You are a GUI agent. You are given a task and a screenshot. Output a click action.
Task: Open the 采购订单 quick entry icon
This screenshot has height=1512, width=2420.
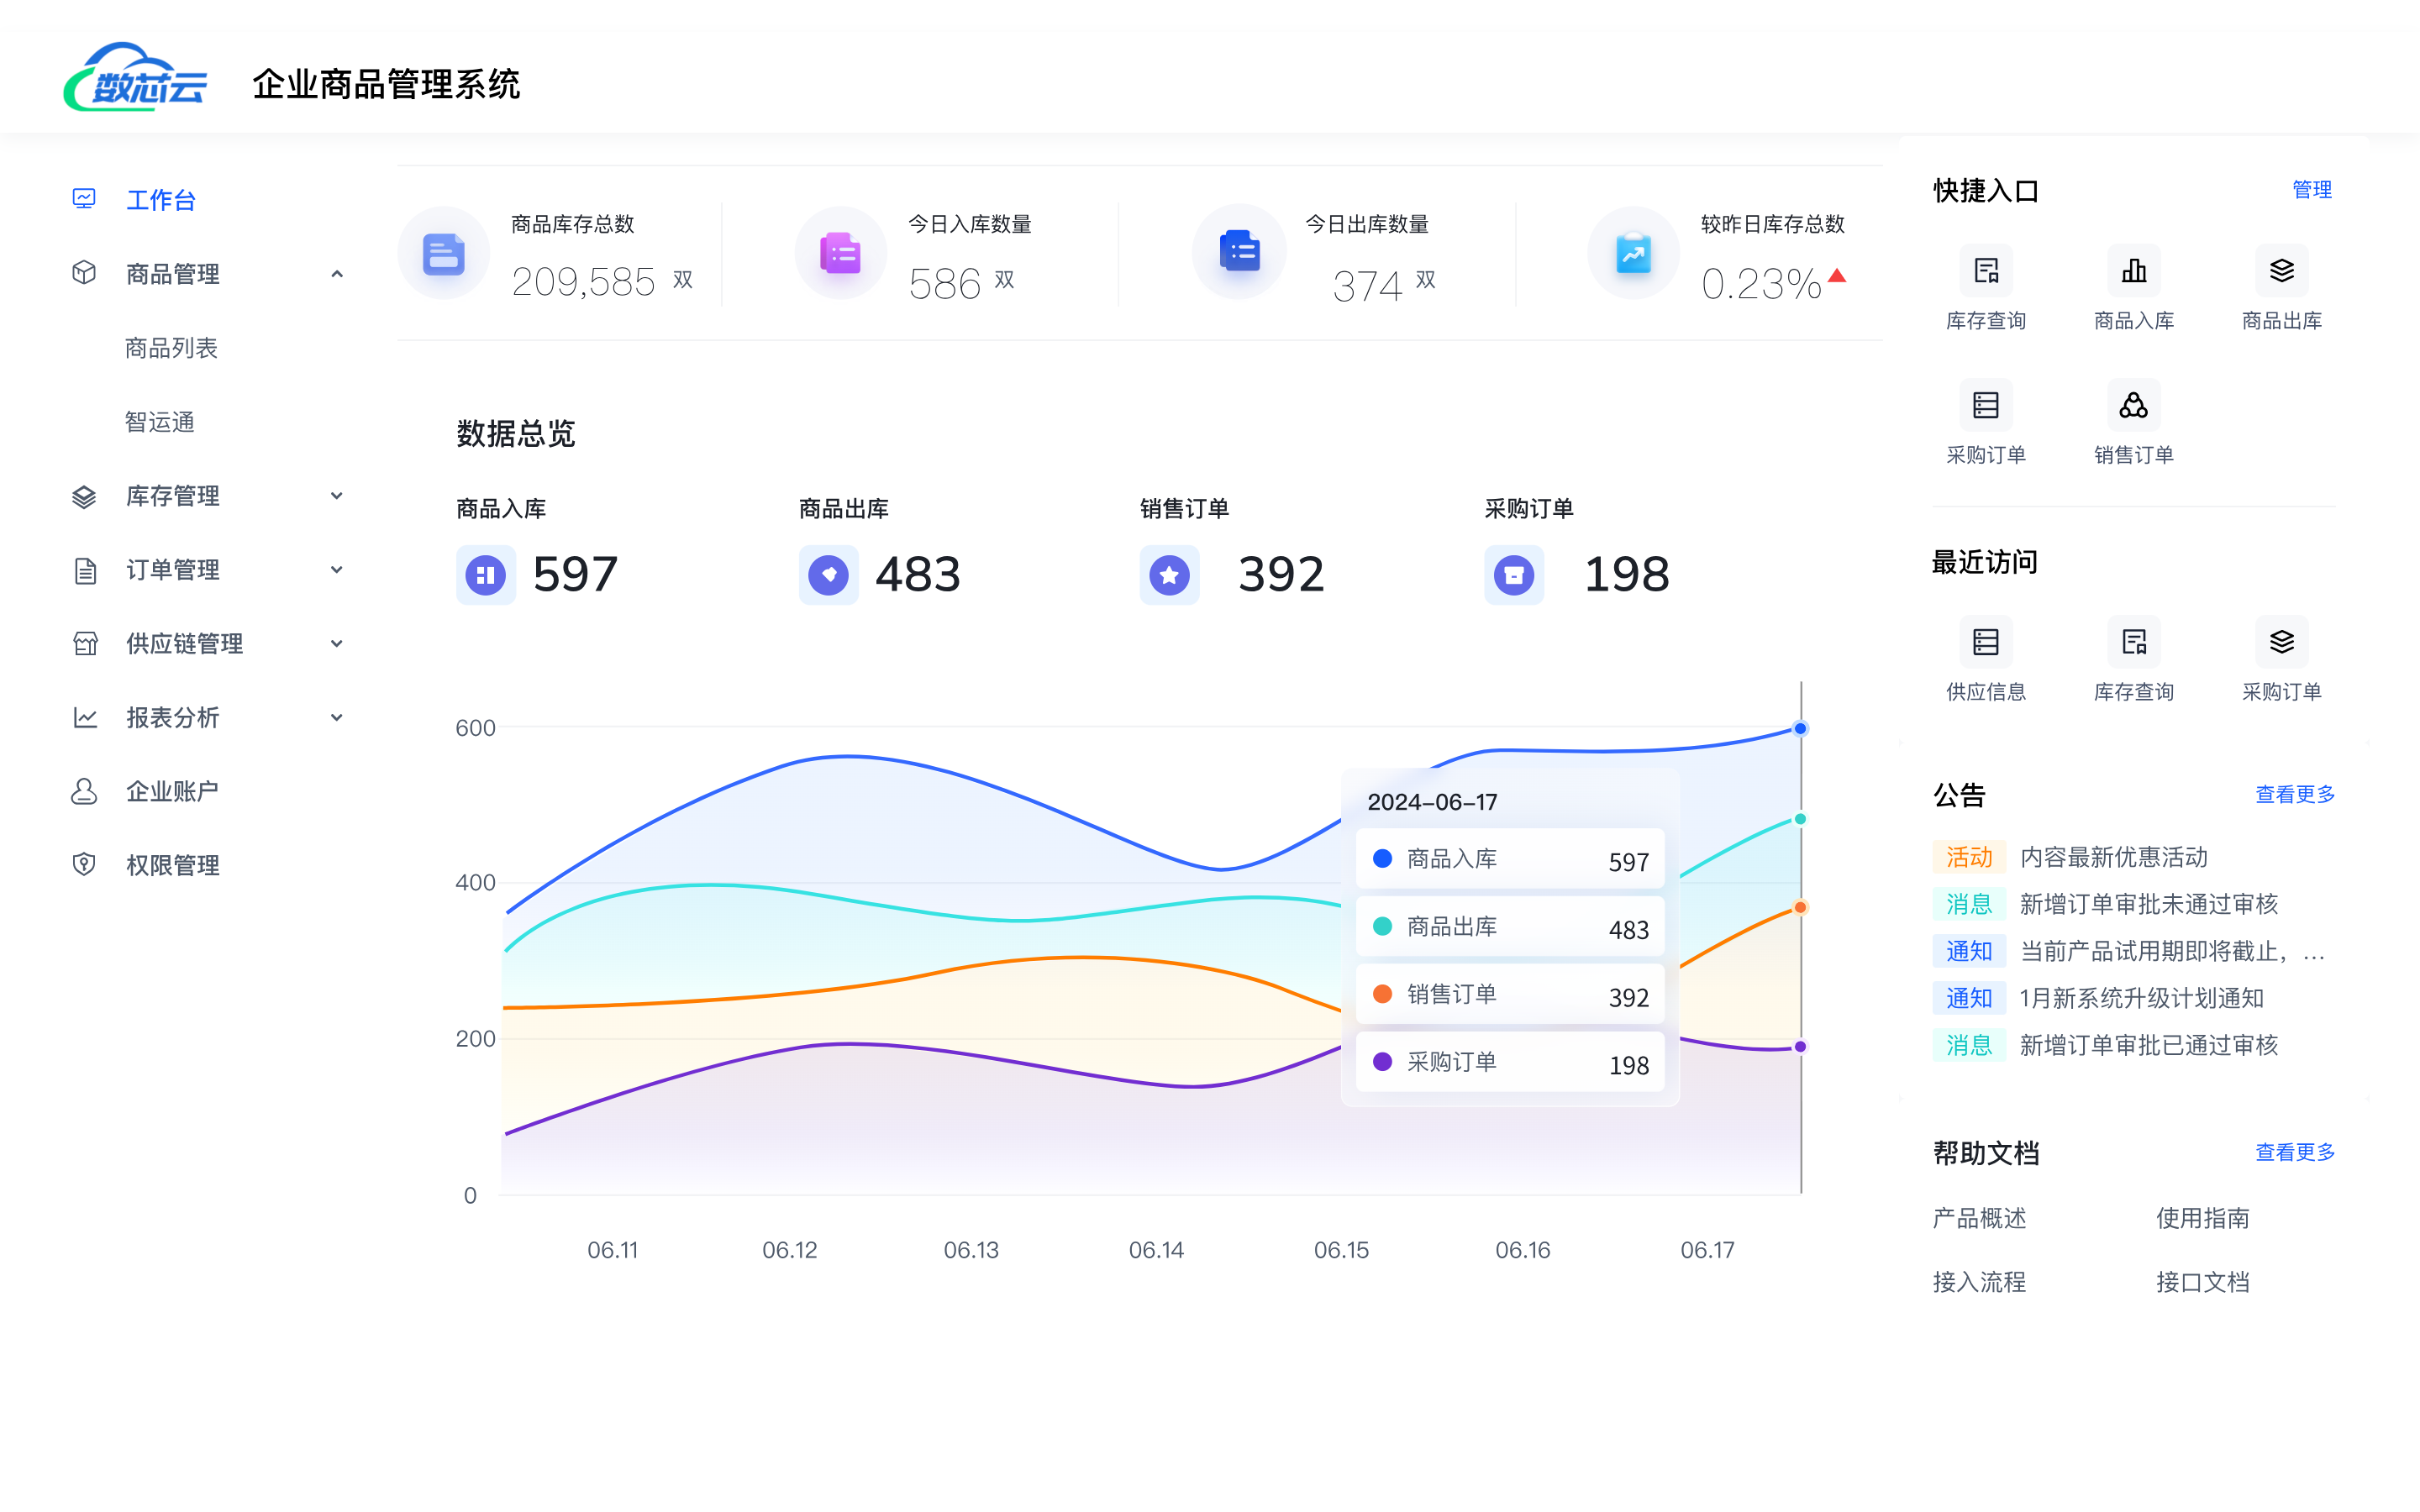1986,404
